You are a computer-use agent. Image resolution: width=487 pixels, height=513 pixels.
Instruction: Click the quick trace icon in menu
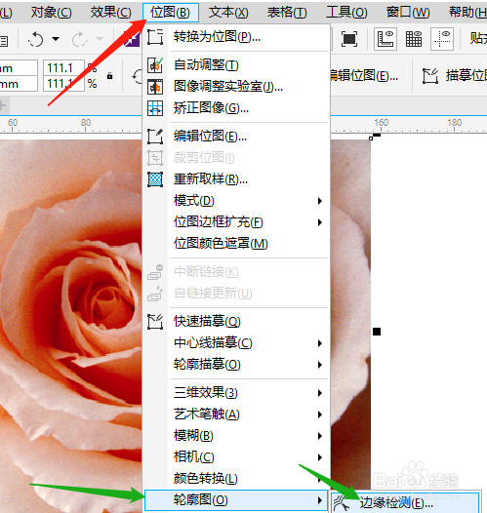pyautogui.click(x=155, y=322)
